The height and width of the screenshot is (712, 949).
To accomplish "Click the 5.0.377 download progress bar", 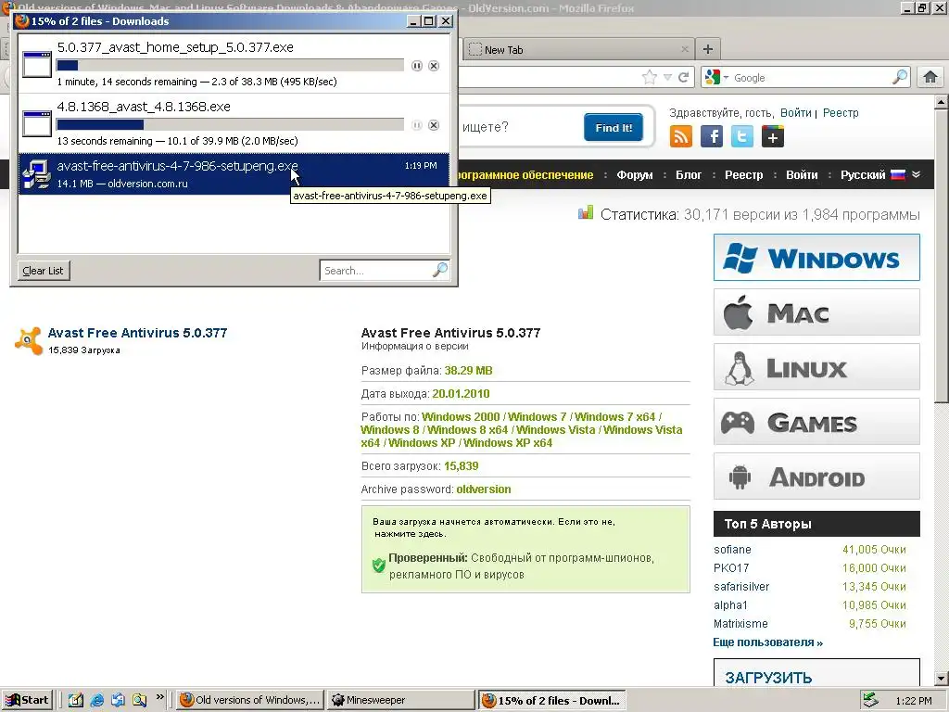I will pyautogui.click(x=230, y=66).
